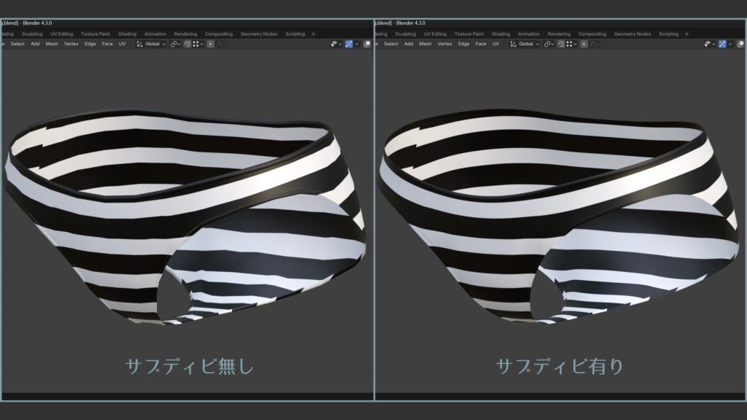Screen dimensions: 747x420
Task: Click the Shading workspace in right window
Action: (500, 34)
